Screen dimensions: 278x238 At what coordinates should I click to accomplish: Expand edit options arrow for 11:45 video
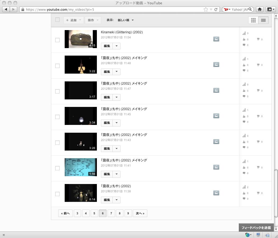coord(116,123)
